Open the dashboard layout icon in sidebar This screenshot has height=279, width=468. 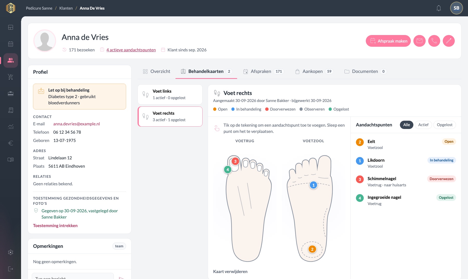[x=11, y=27]
